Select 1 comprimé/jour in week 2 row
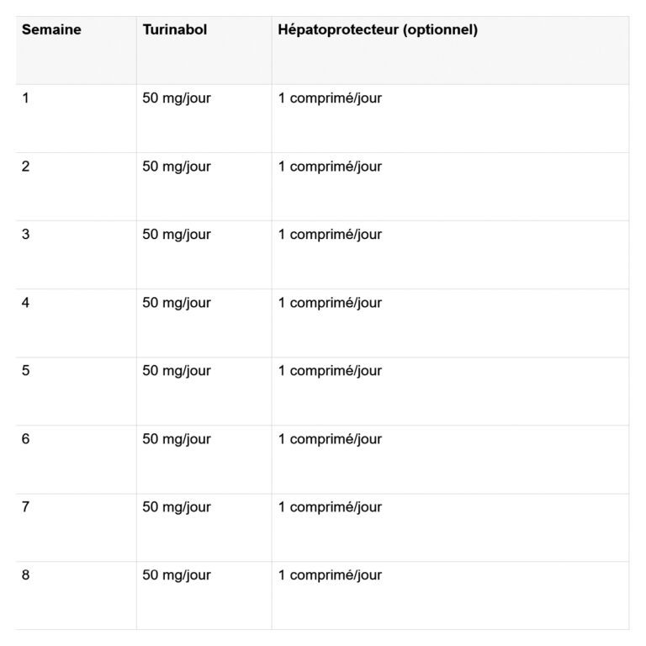Screen dimensions: 646x646 tap(330, 167)
